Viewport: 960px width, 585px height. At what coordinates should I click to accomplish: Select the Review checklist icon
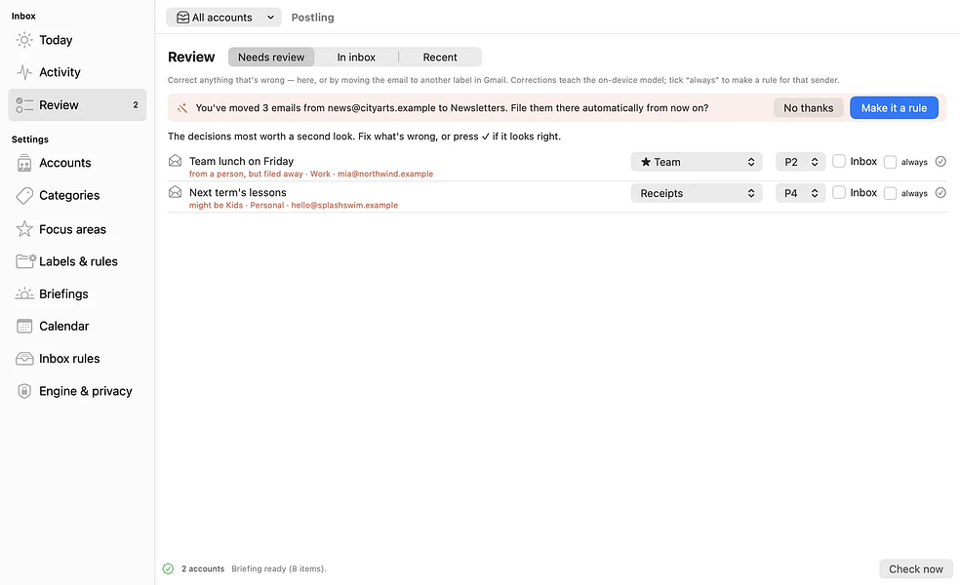[24, 104]
